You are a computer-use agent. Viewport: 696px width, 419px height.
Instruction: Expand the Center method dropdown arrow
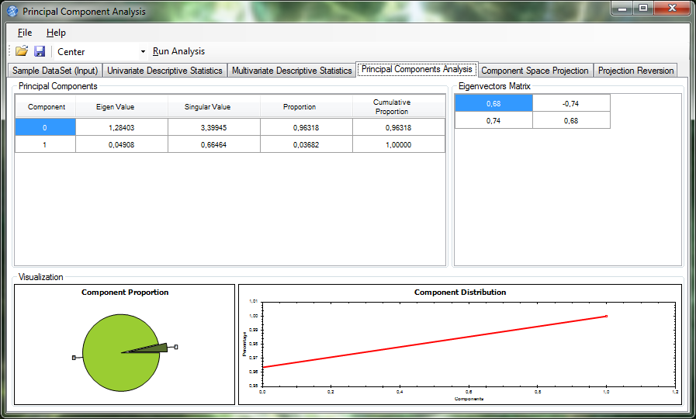pos(143,51)
